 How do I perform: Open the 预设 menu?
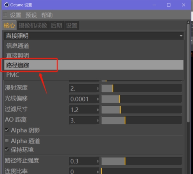31,15
